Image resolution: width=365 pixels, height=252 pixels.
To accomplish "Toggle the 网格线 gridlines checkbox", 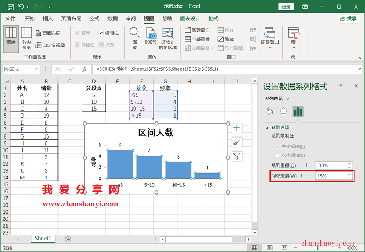I will click(x=77, y=45).
